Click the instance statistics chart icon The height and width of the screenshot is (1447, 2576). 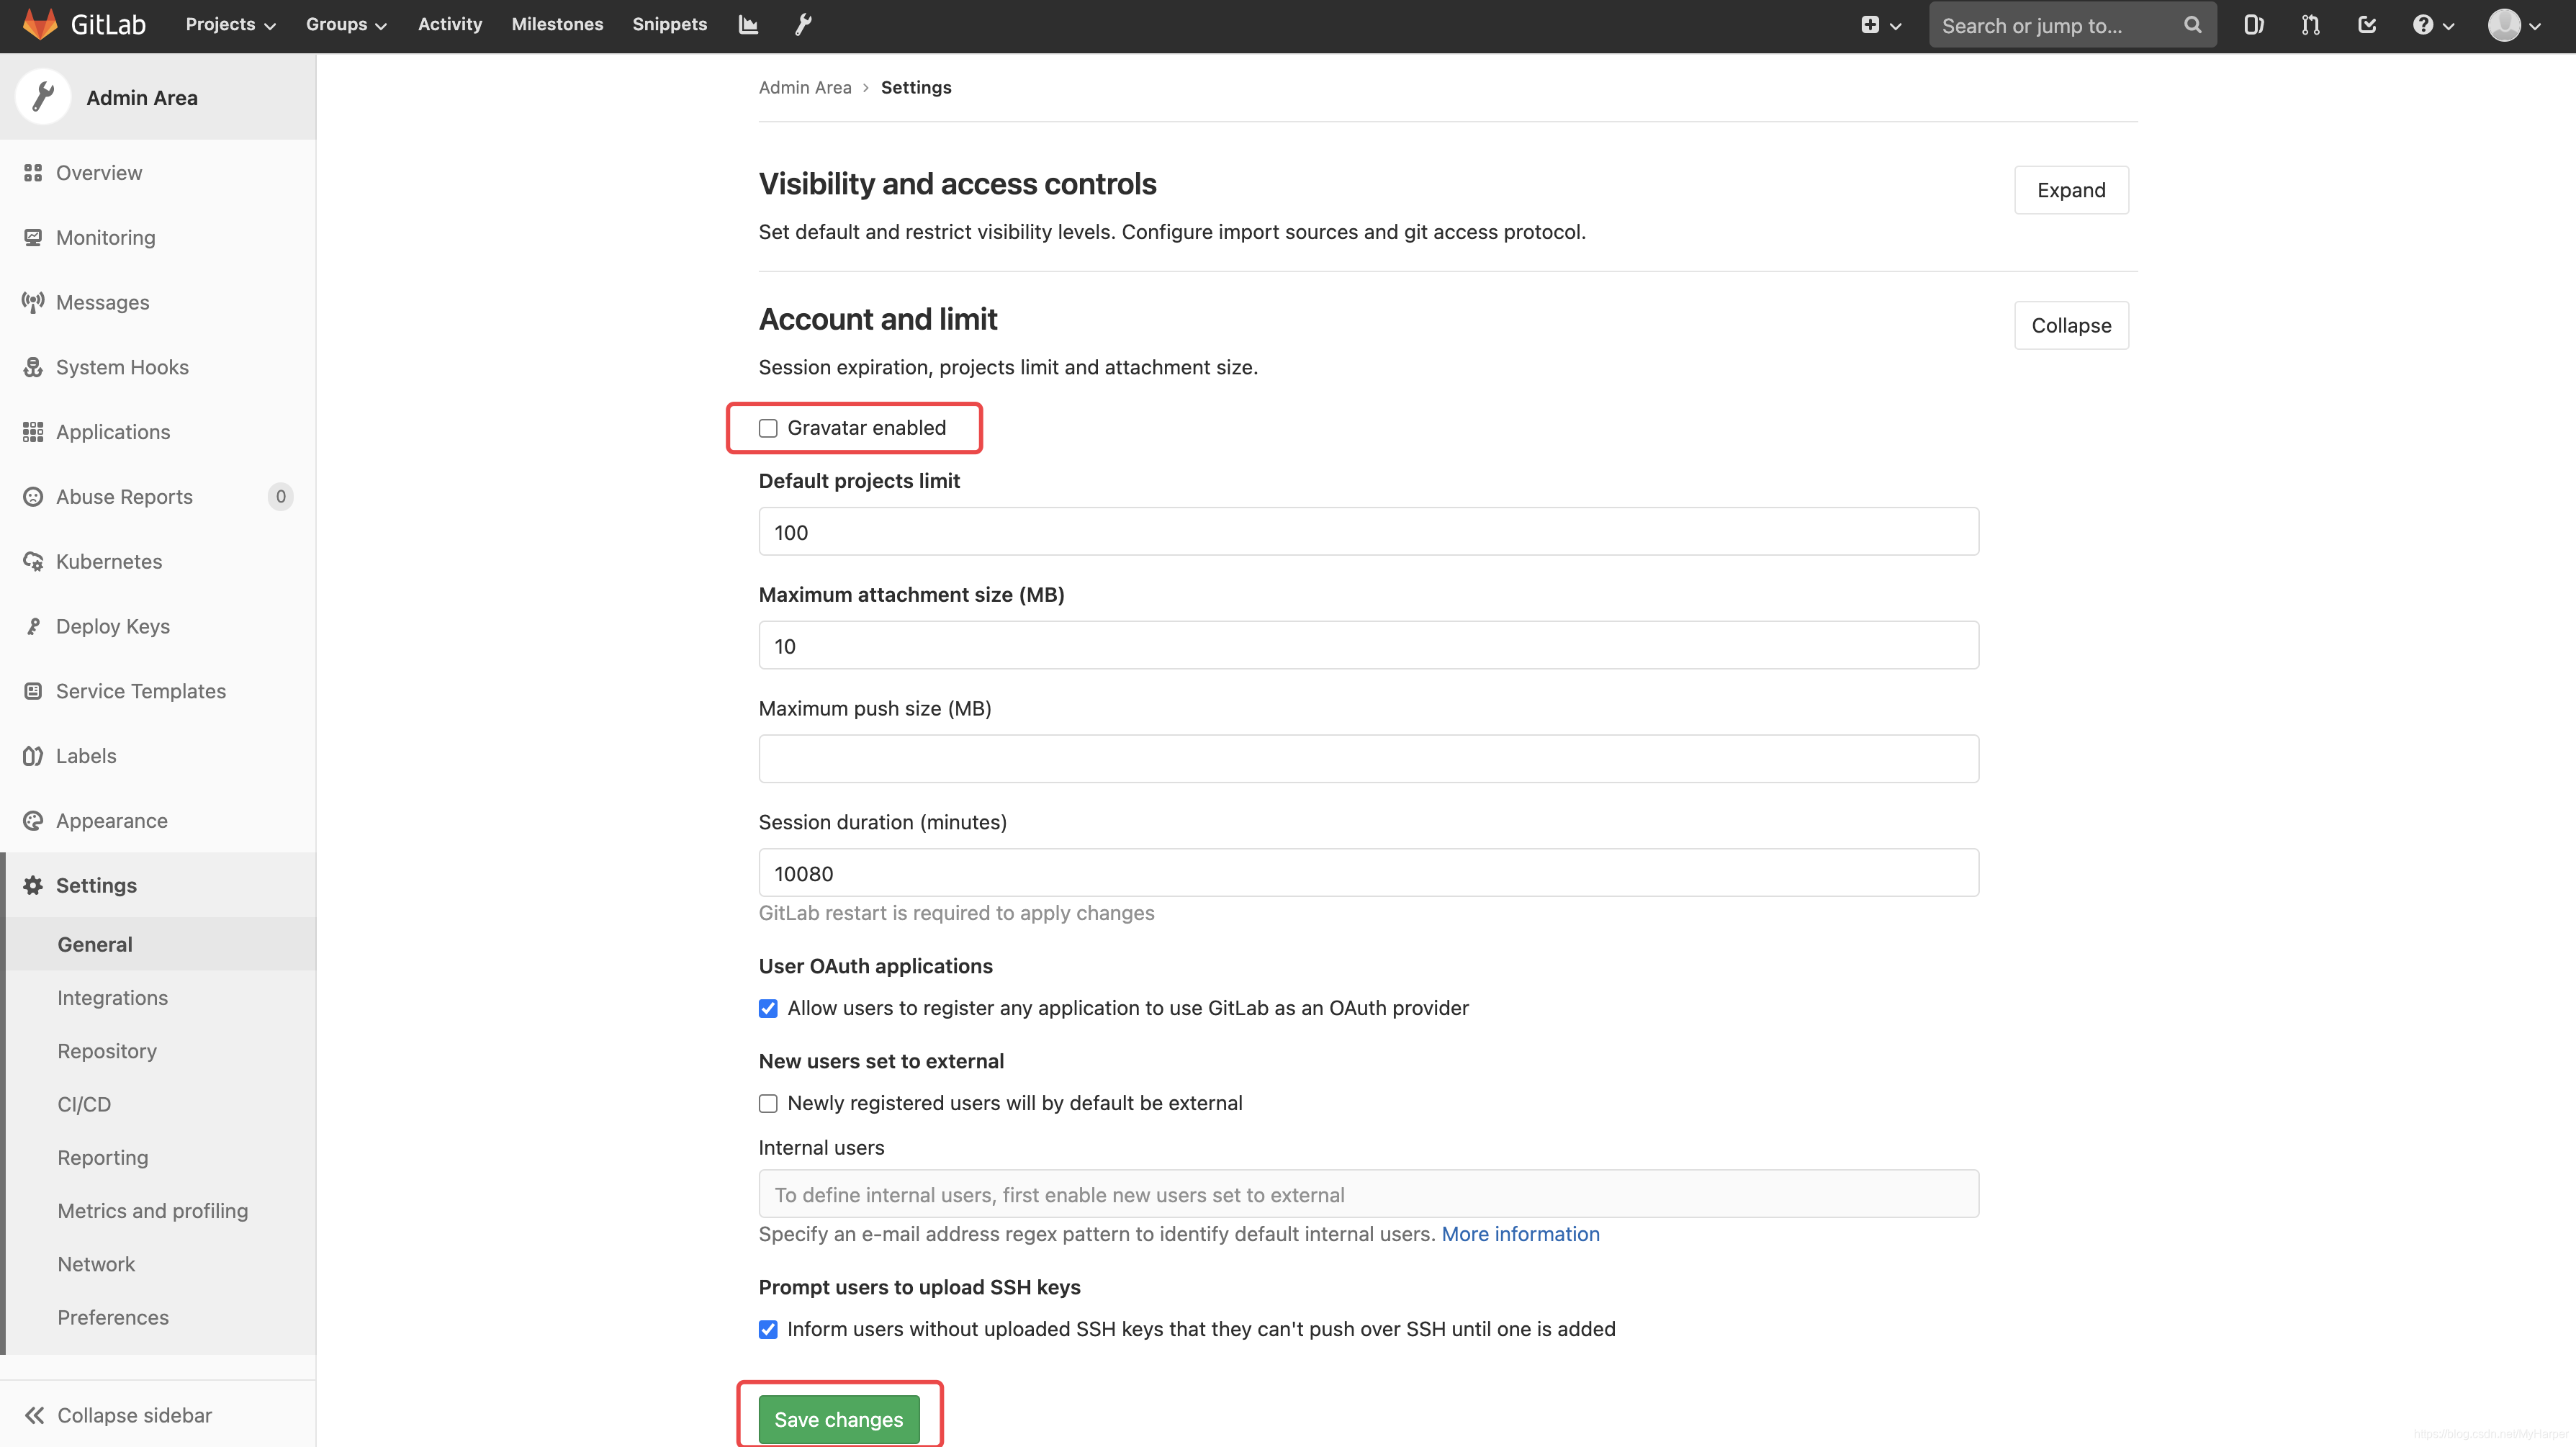pyautogui.click(x=748, y=24)
